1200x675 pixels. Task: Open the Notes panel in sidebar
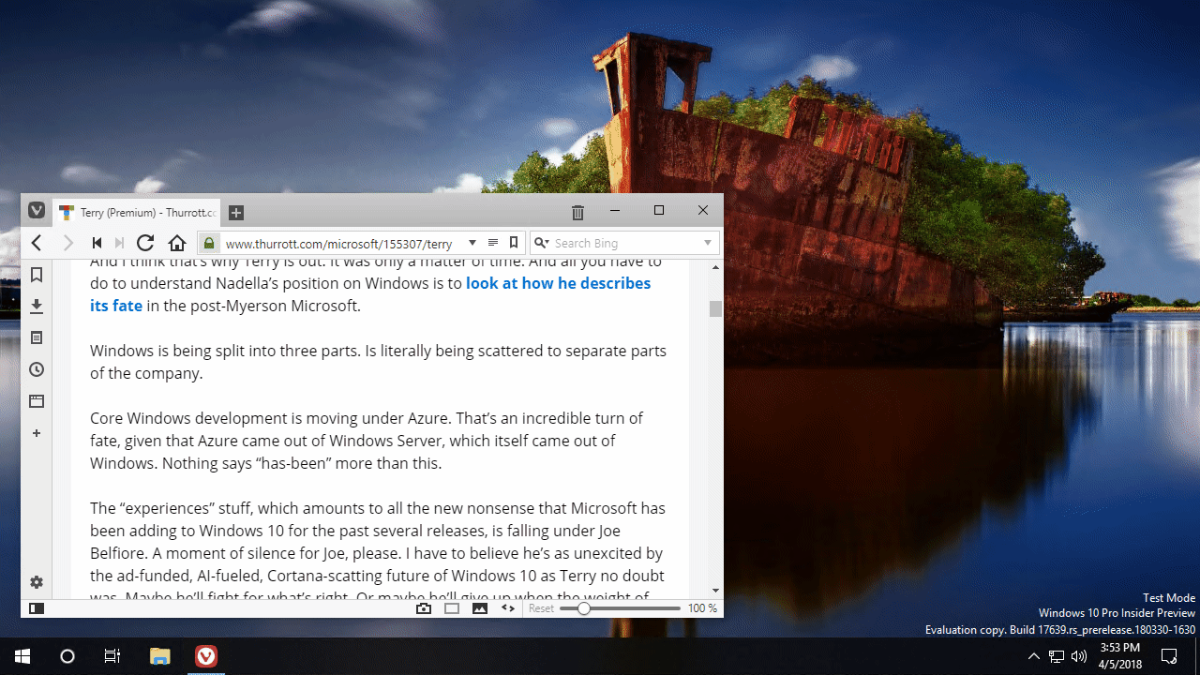click(x=36, y=337)
